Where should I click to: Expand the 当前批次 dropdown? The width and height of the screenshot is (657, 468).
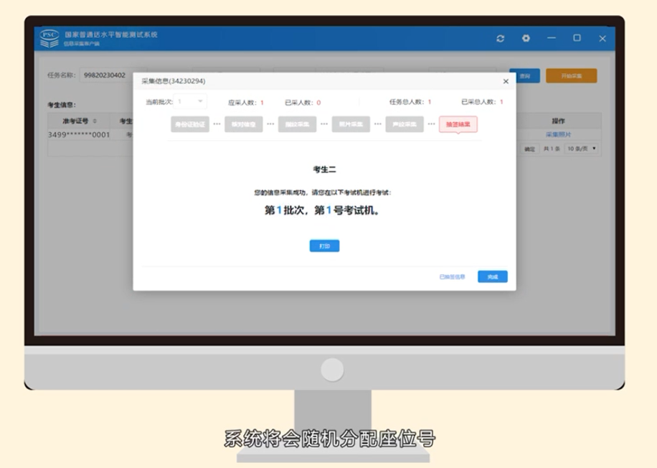pyautogui.click(x=191, y=102)
